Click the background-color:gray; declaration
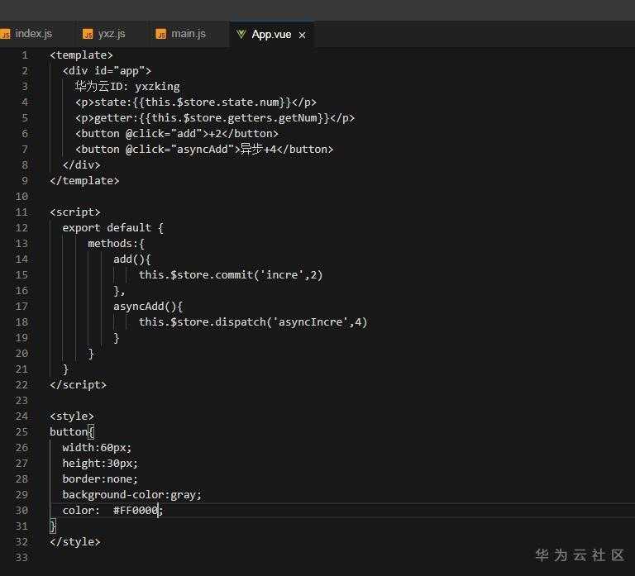Image resolution: width=635 pixels, height=576 pixels. 132,495
